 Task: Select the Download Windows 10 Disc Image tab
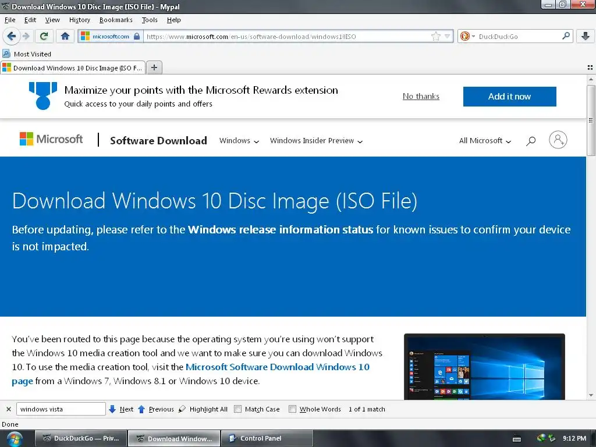click(x=73, y=68)
